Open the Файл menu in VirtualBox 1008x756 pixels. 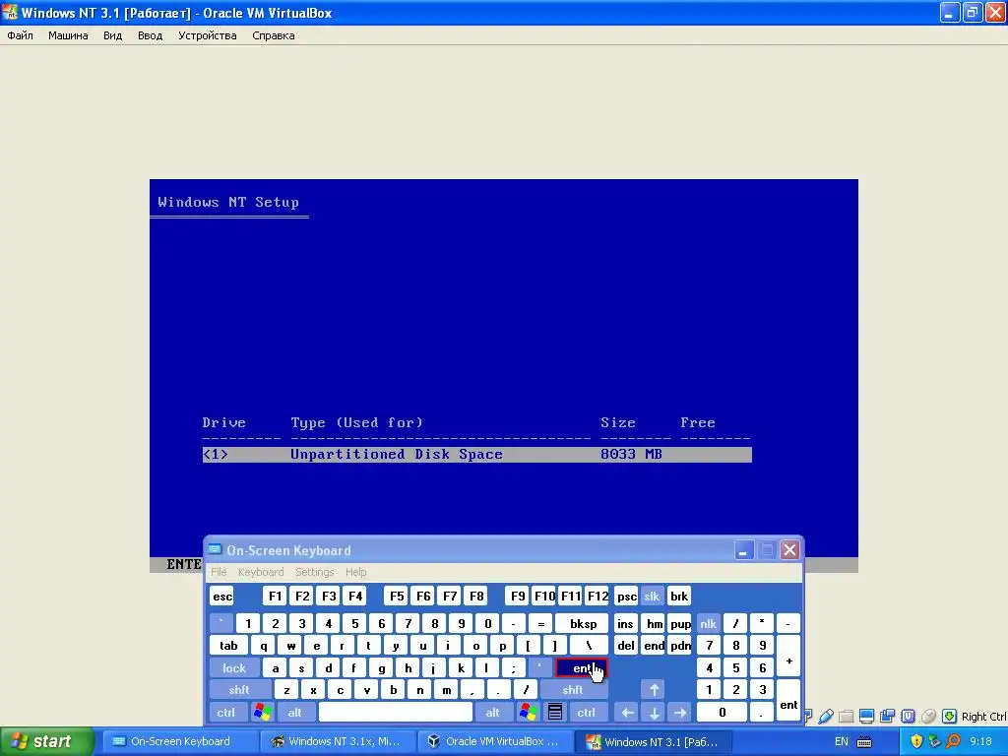[20, 35]
